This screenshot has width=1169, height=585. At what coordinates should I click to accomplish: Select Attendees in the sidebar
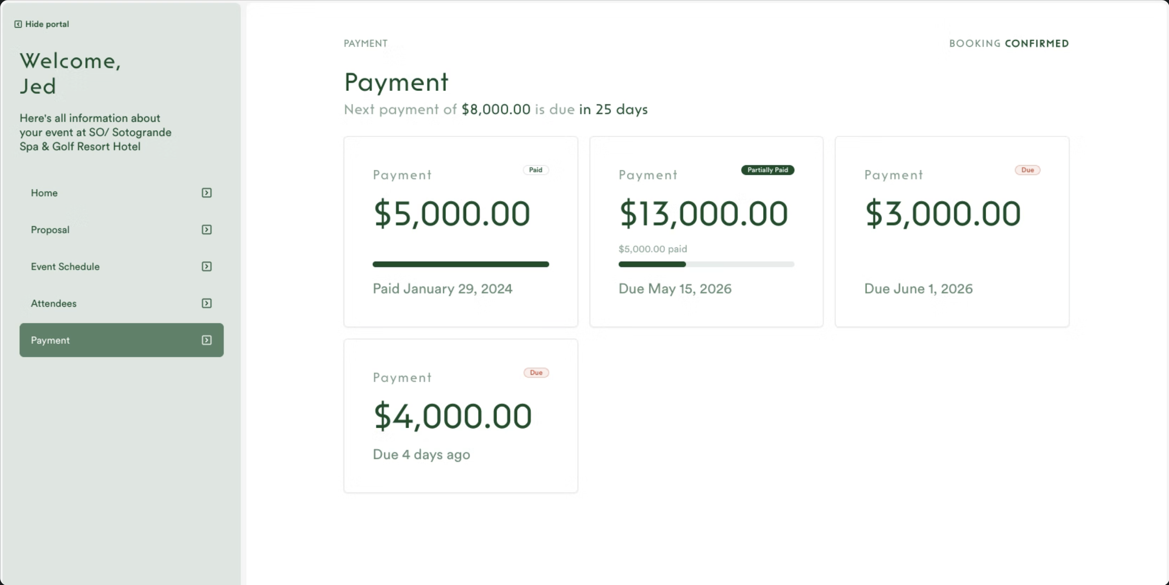(x=122, y=303)
